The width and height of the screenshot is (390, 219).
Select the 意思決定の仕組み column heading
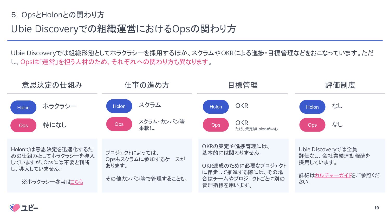[x=52, y=85]
